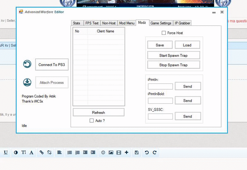Viewport: 247px width, 170px height.
Task: Open the FPS Text tab
Action: (92, 23)
